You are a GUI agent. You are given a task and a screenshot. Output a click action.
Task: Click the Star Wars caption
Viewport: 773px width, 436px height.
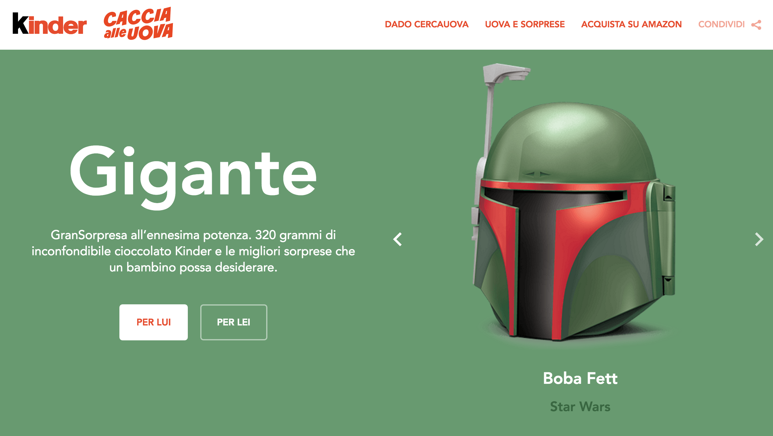(580, 406)
